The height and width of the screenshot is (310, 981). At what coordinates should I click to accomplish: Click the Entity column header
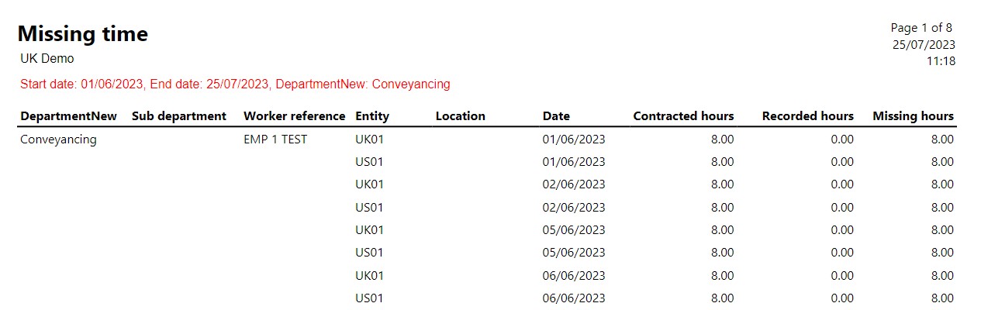[372, 116]
